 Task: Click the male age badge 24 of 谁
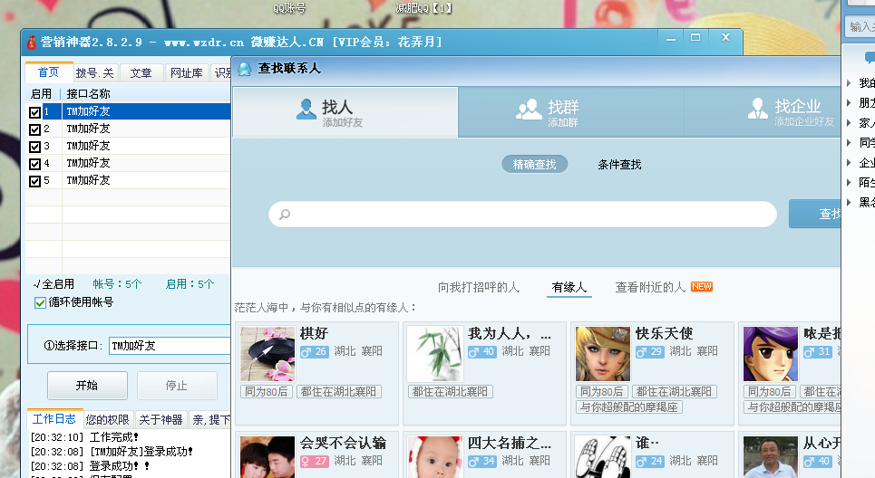(x=650, y=462)
